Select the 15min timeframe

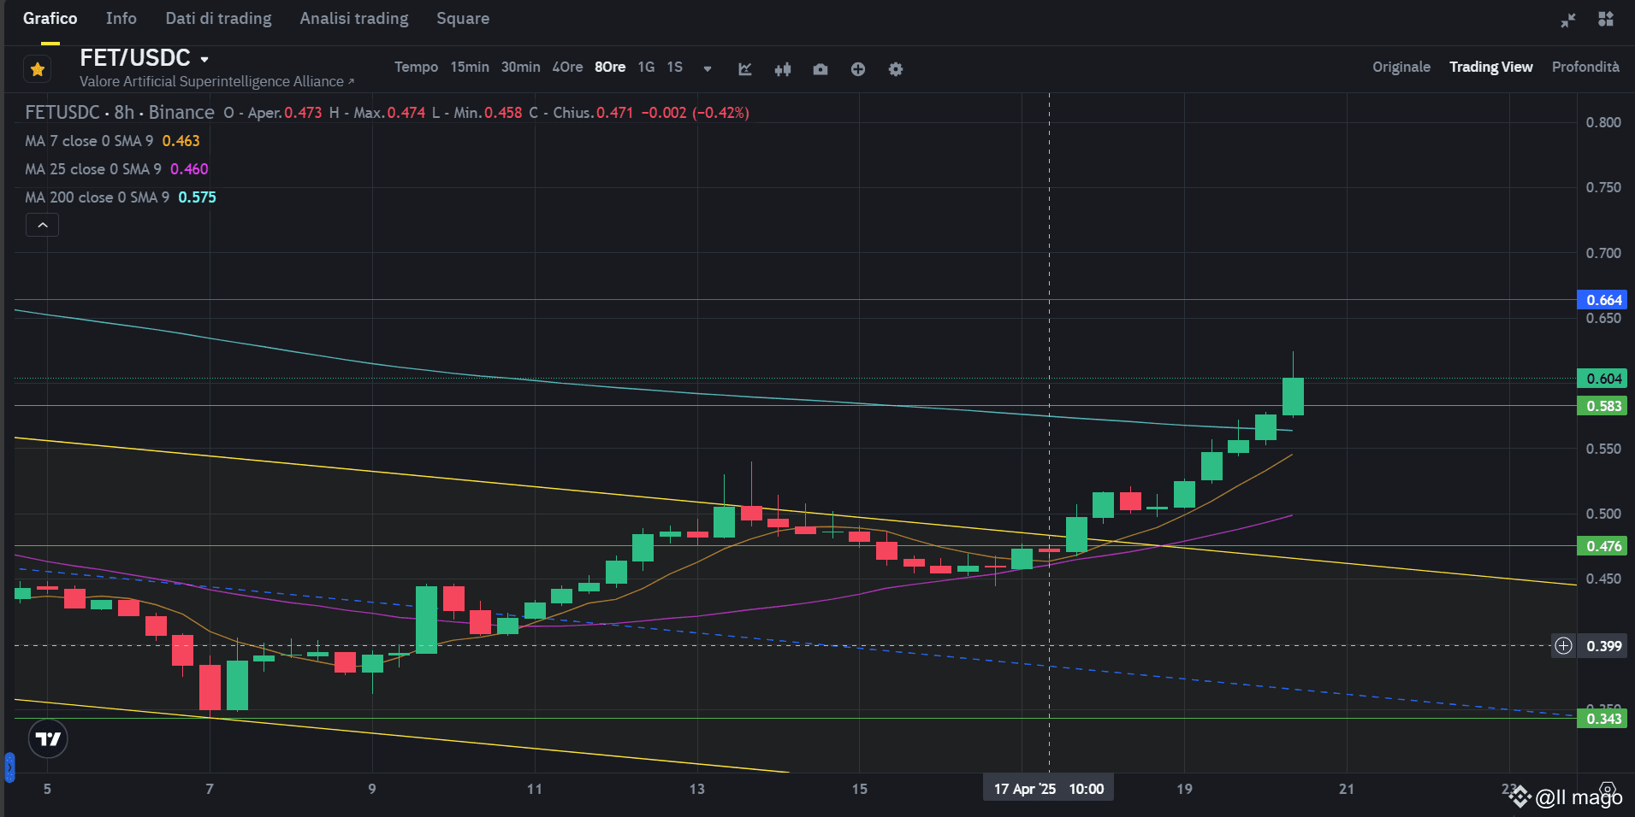click(470, 67)
